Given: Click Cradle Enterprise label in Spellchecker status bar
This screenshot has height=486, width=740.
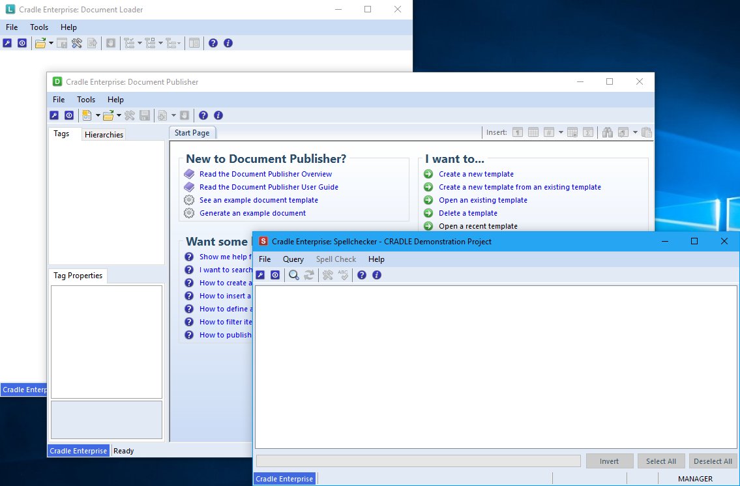Looking at the screenshot, I should pyautogui.click(x=284, y=479).
